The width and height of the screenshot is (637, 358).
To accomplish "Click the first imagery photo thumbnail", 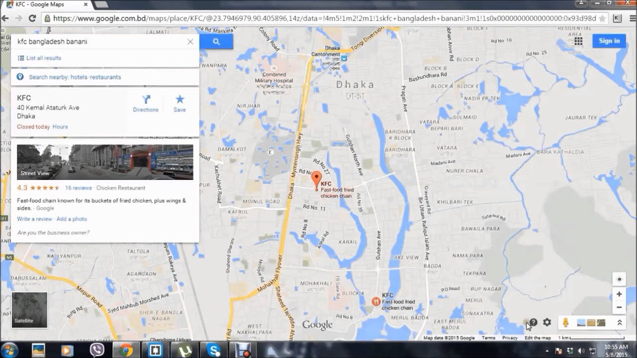I will (581, 323).
